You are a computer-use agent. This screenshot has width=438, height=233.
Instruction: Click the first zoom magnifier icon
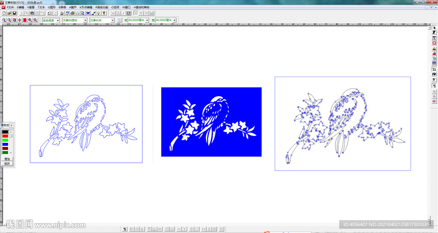pos(4,20)
